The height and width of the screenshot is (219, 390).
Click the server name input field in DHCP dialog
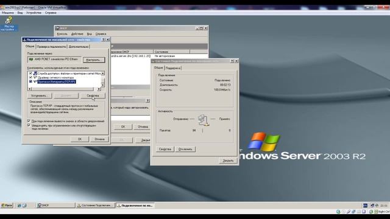click(x=130, y=117)
